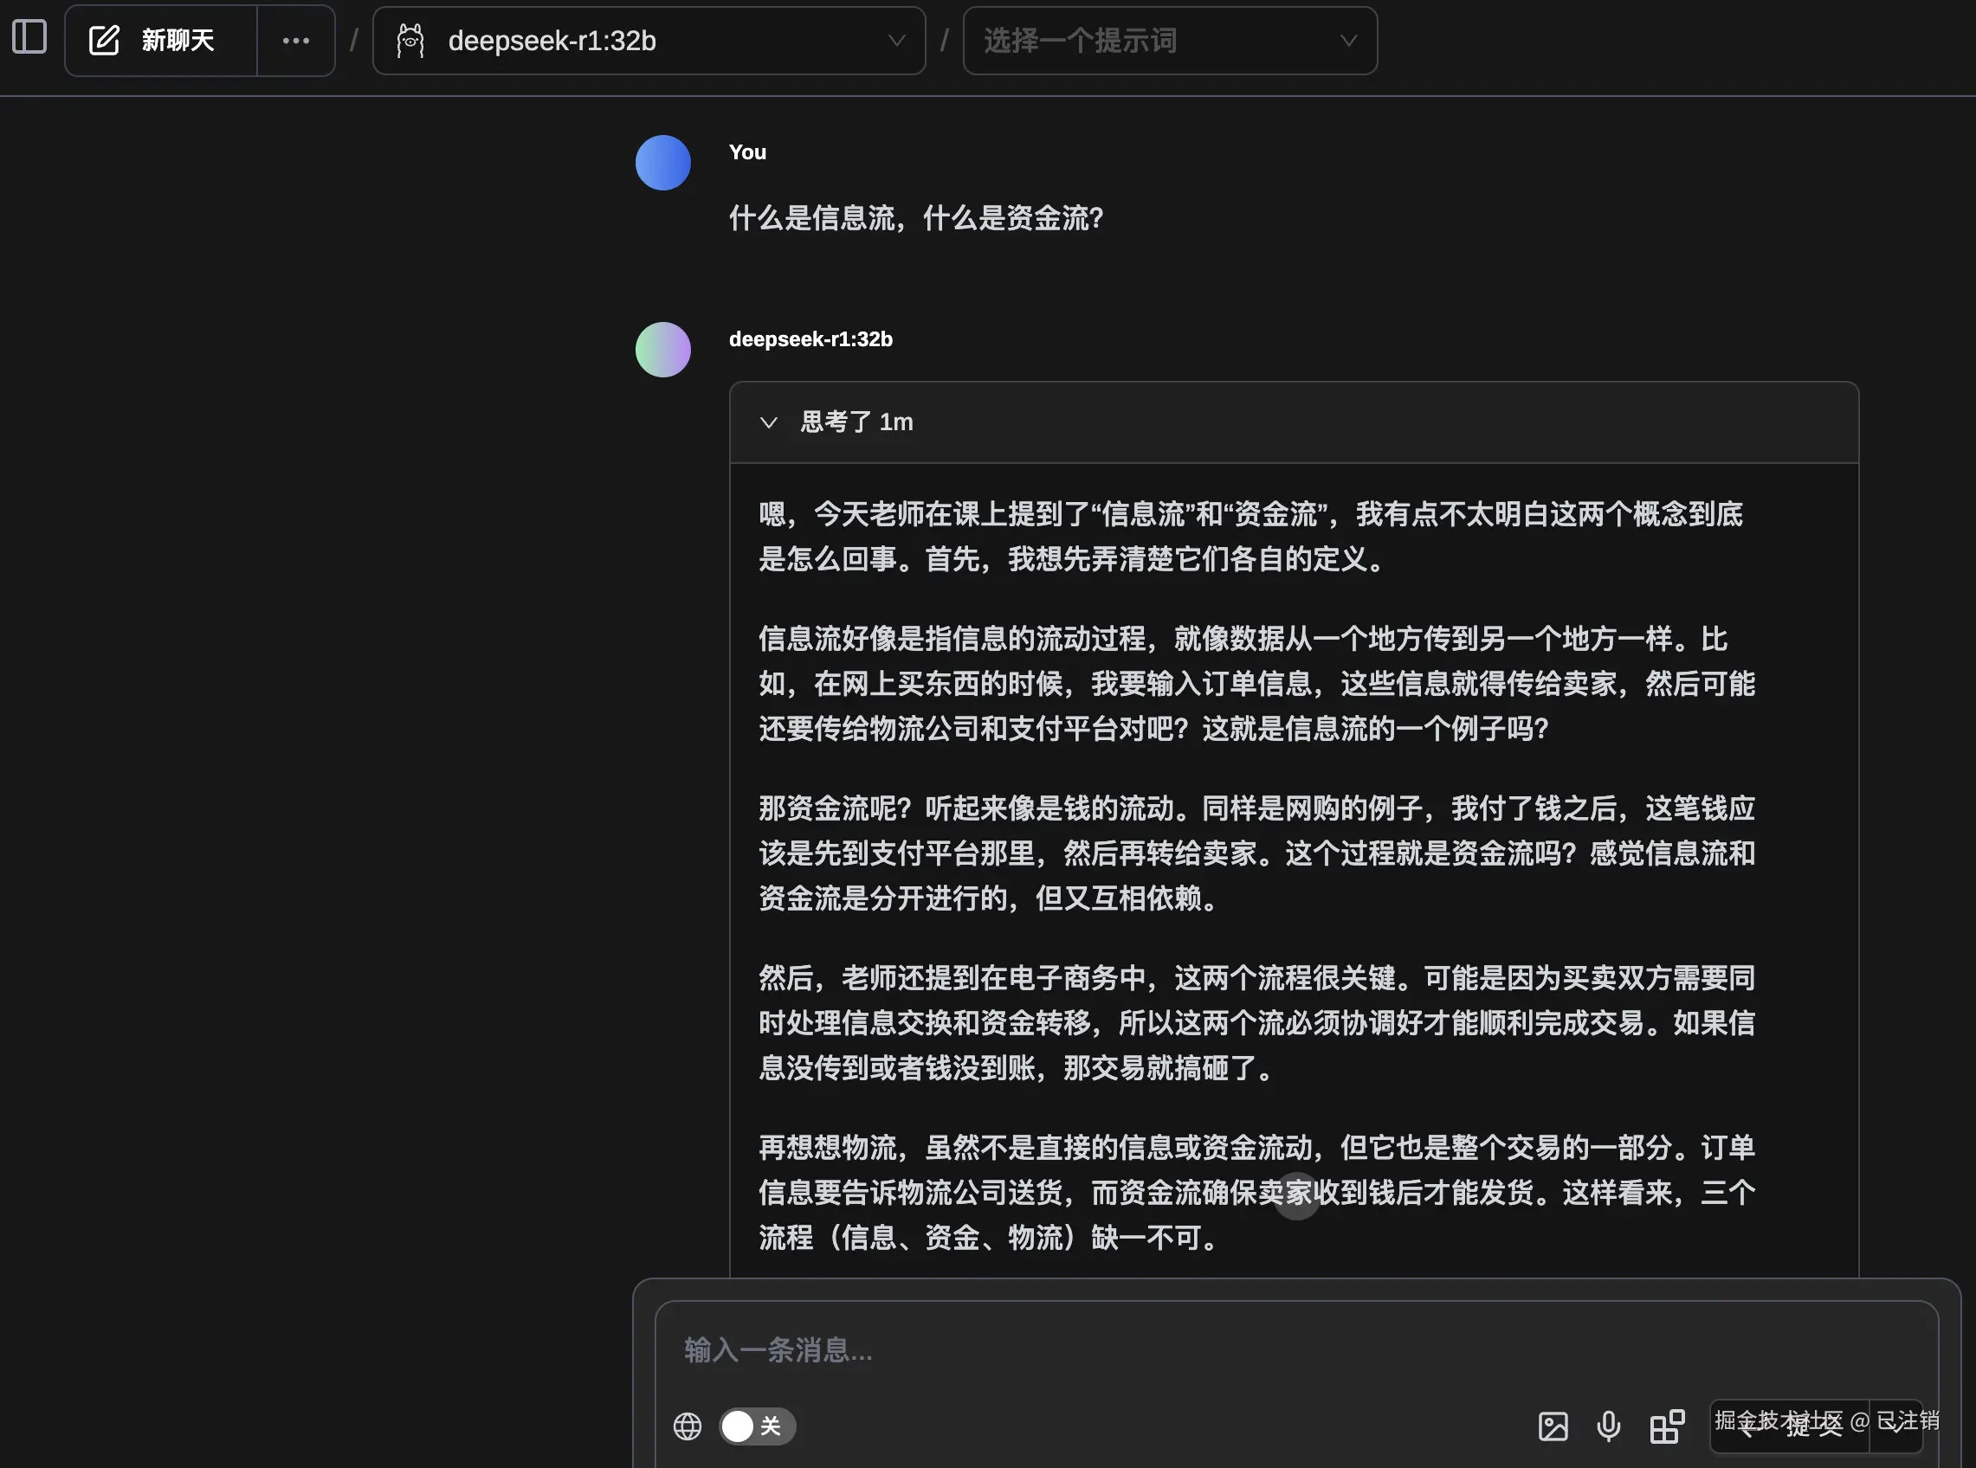1976x1468 pixels.
Task: Click the new chat pencil icon
Action: click(104, 41)
